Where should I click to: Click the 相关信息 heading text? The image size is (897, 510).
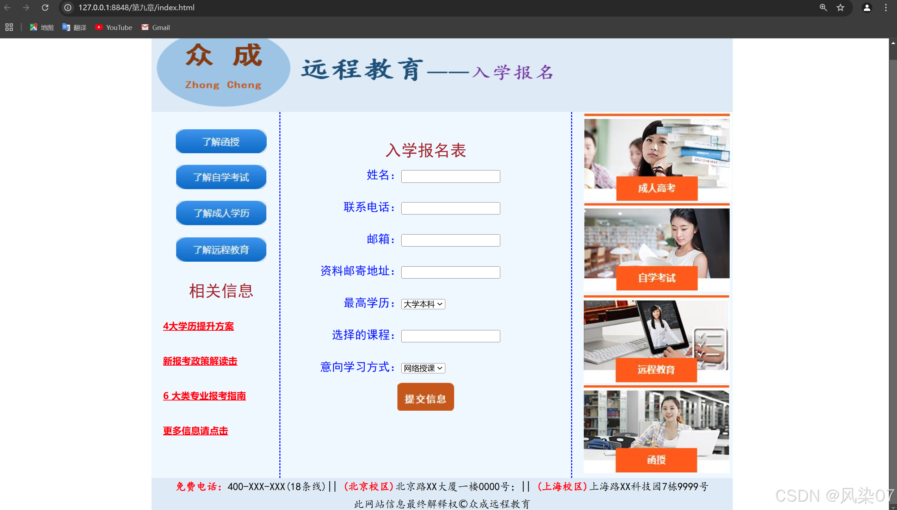[x=221, y=291]
